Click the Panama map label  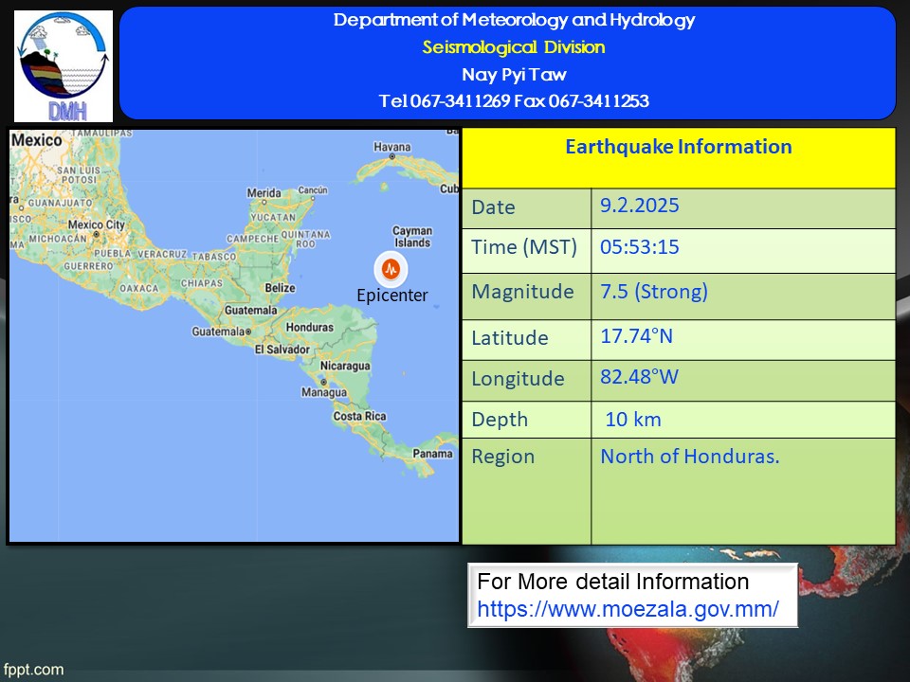(432, 454)
